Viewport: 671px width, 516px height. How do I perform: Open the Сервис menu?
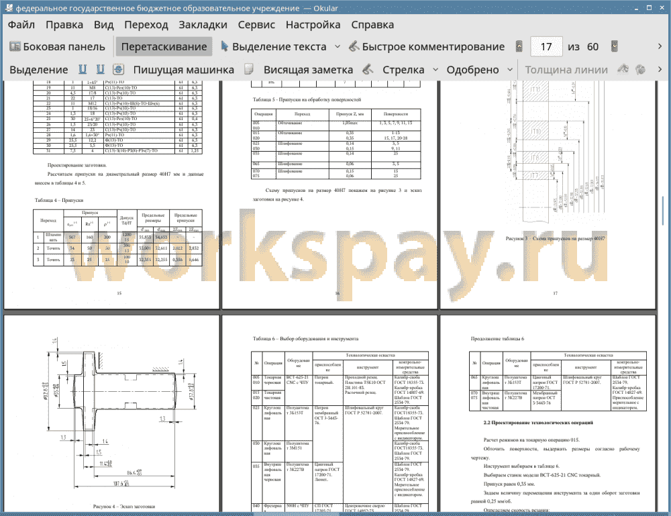click(256, 25)
